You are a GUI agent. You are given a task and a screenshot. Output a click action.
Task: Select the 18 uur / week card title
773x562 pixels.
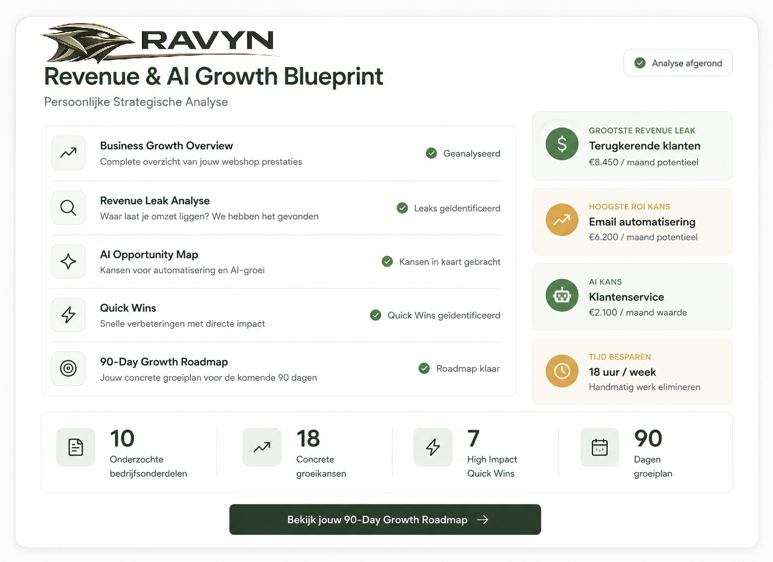(622, 372)
